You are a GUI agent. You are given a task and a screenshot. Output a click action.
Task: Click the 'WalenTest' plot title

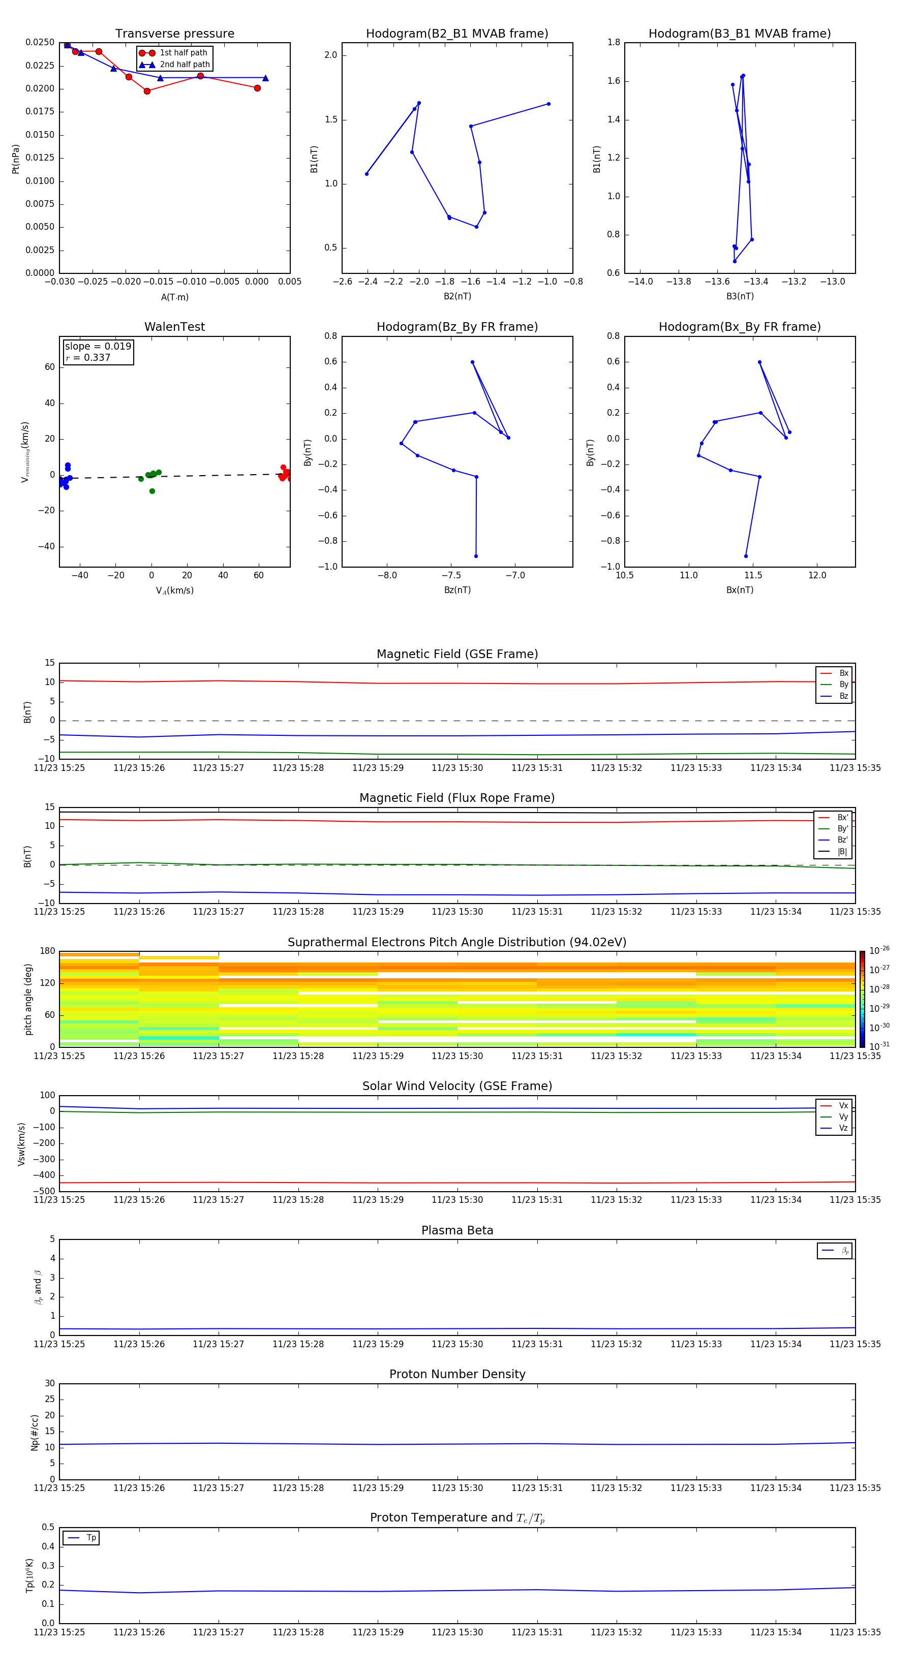point(174,327)
